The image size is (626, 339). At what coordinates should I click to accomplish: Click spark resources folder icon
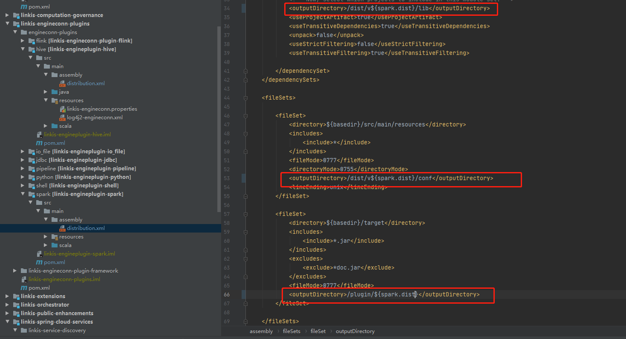click(x=55, y=237)
